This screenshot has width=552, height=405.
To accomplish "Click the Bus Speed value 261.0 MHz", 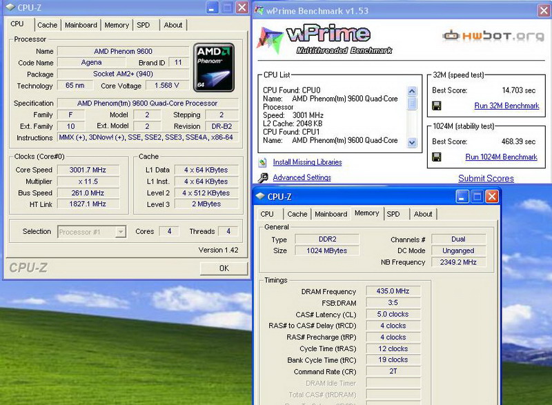I will pos(88,193).
